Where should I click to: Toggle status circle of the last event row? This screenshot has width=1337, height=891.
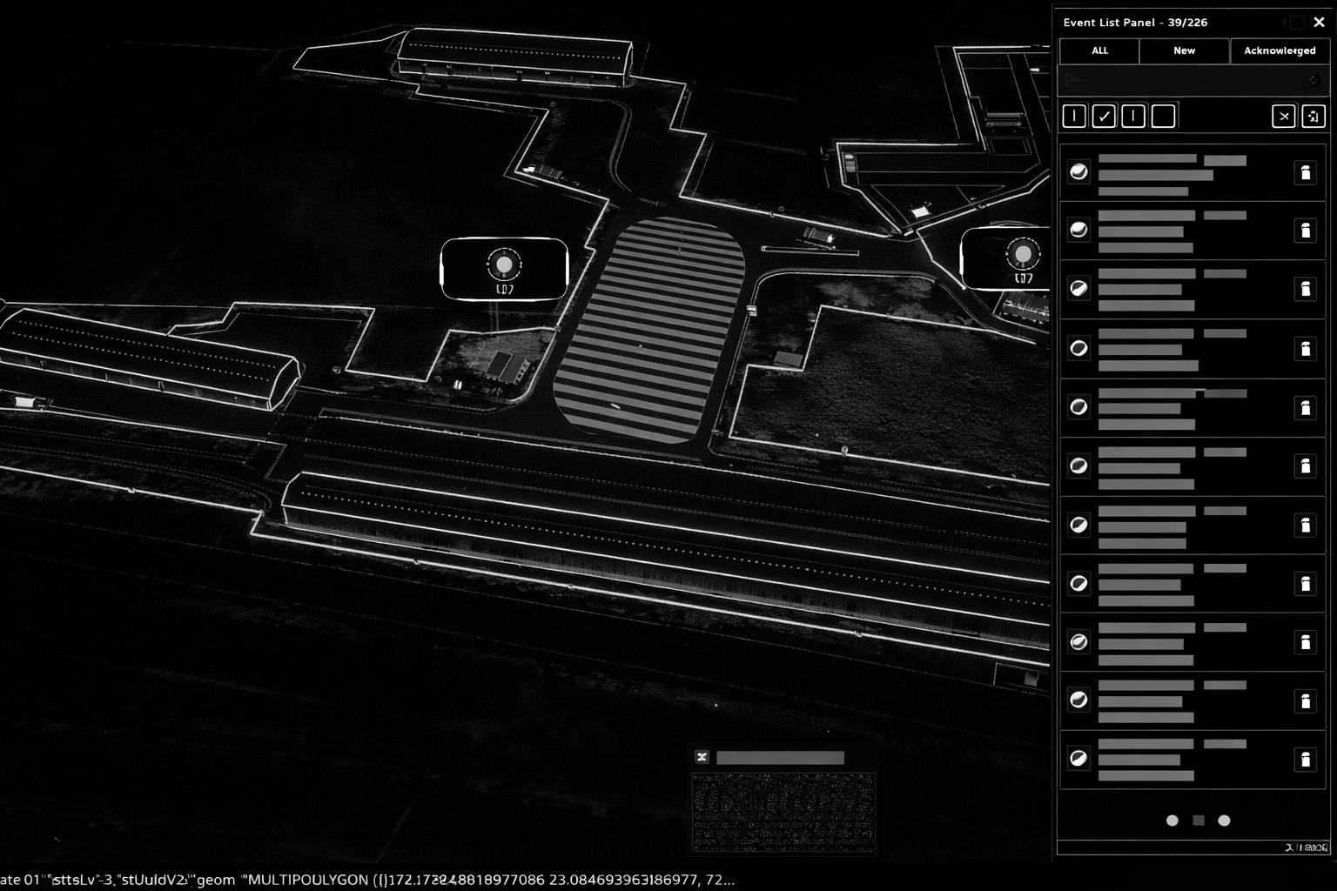point(1078,760)
